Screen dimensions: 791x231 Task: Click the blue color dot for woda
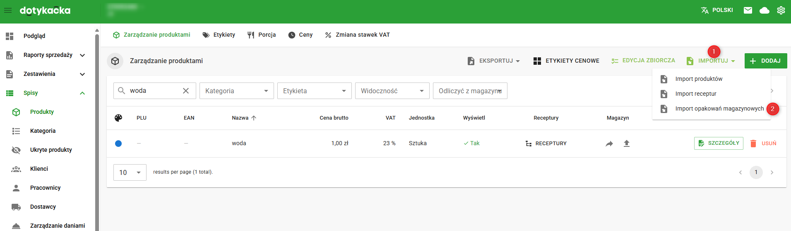(x=118, y=144)
